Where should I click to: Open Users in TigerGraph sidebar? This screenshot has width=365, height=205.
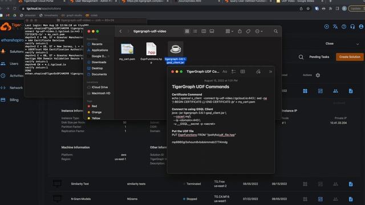point(10,64)
